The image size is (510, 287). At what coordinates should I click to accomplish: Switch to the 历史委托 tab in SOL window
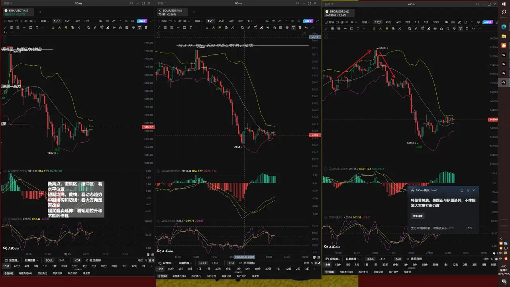point(197,276)
